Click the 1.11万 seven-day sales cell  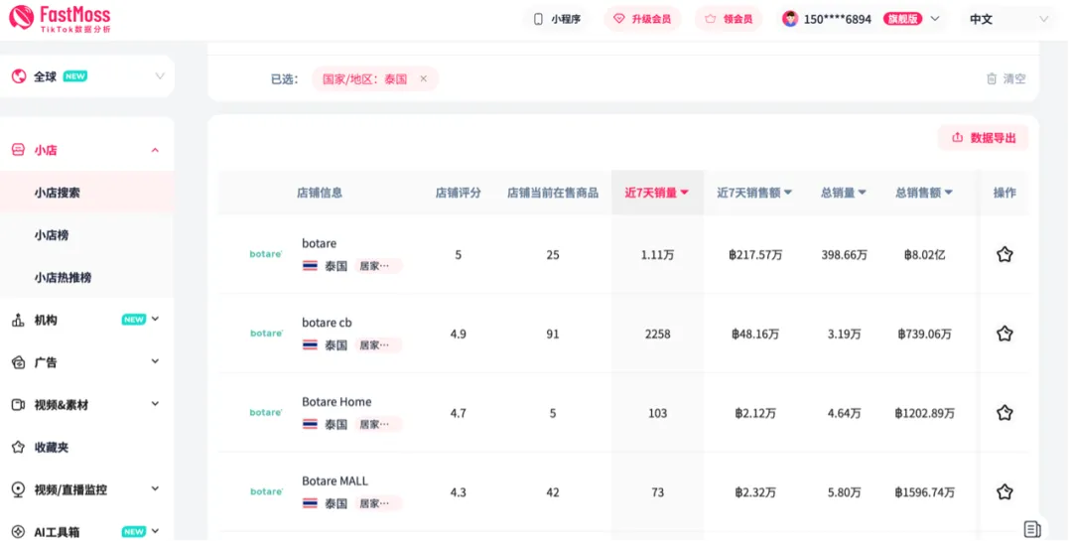pyautogui.click(x=657, y=255)
